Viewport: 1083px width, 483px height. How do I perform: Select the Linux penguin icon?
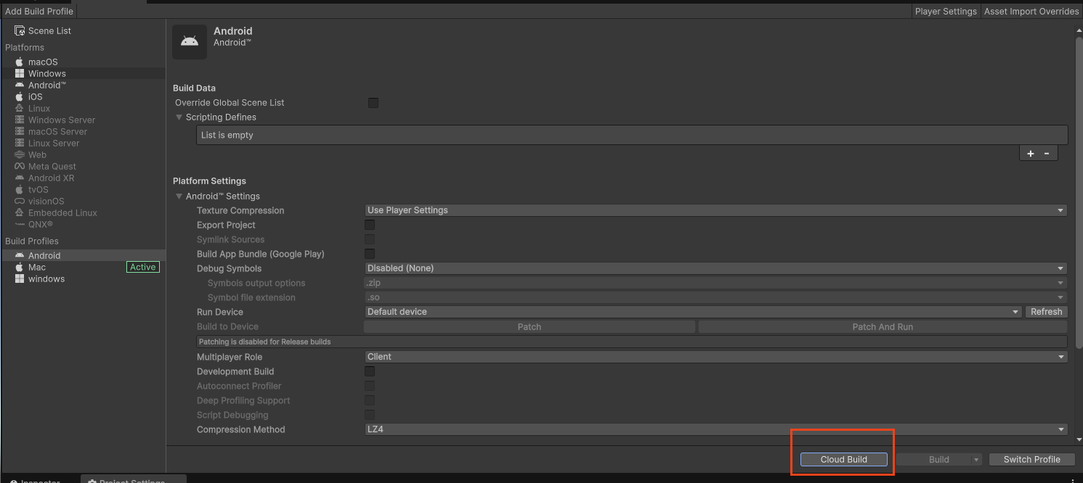click(x=20, y=108)
